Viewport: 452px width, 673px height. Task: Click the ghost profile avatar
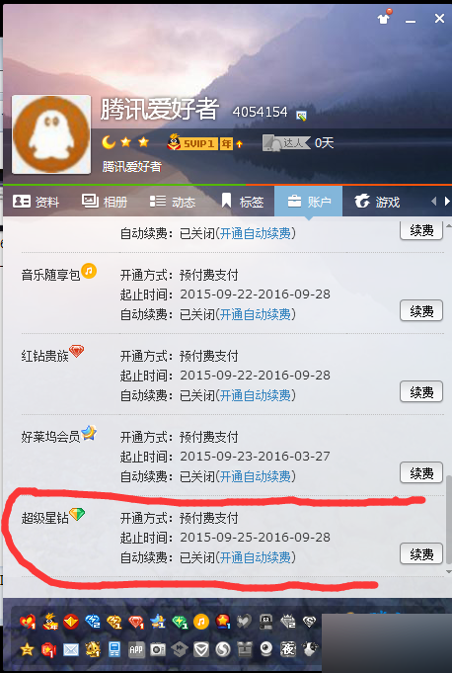[x=51, y=134]
